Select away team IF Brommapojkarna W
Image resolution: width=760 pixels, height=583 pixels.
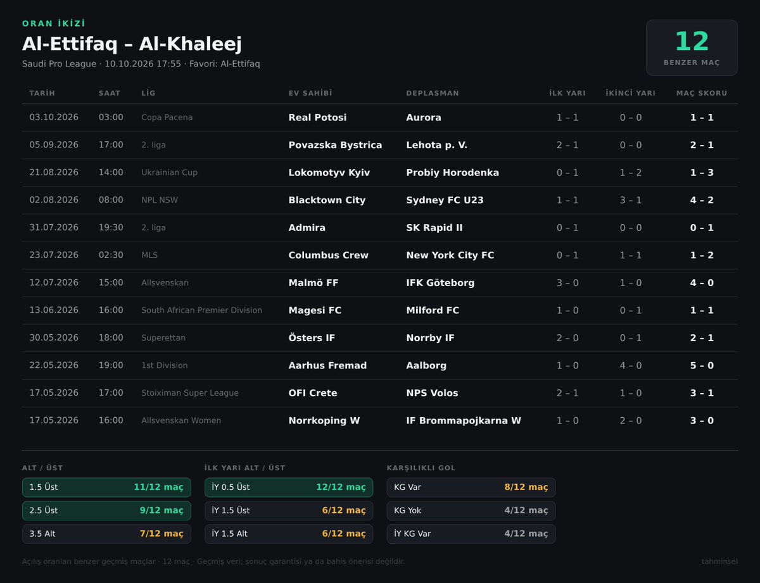pos(464,420)
